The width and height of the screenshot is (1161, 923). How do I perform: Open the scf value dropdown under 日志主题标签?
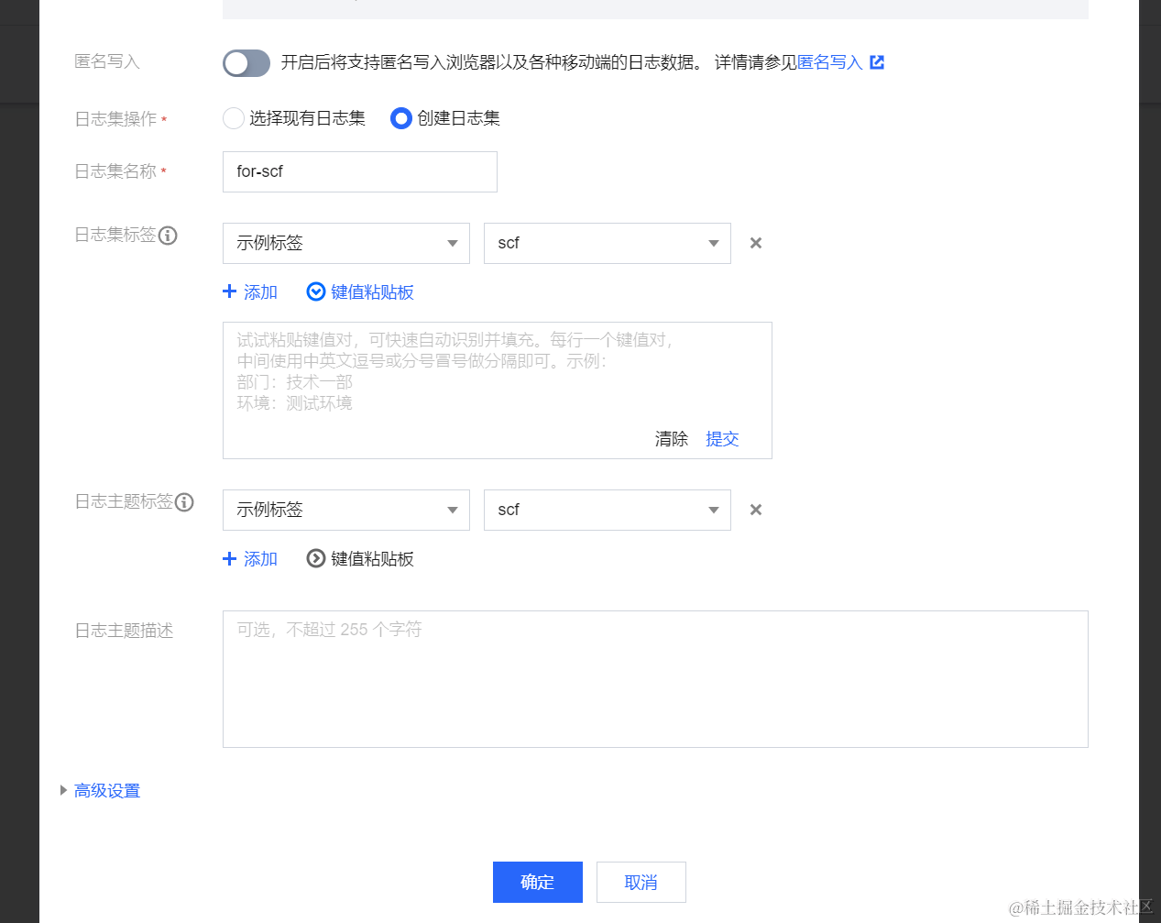tap(607, 510)
